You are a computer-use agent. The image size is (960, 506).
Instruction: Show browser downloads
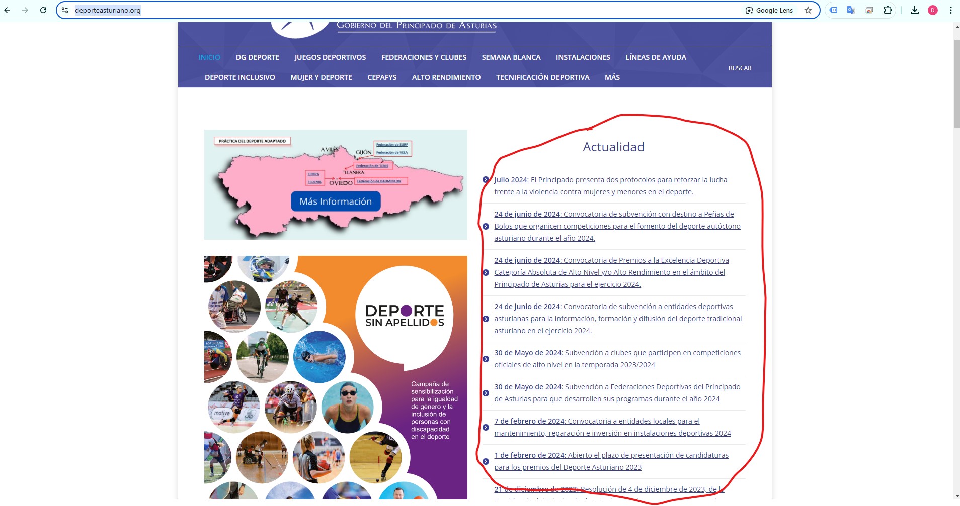[x=915, y=10]
